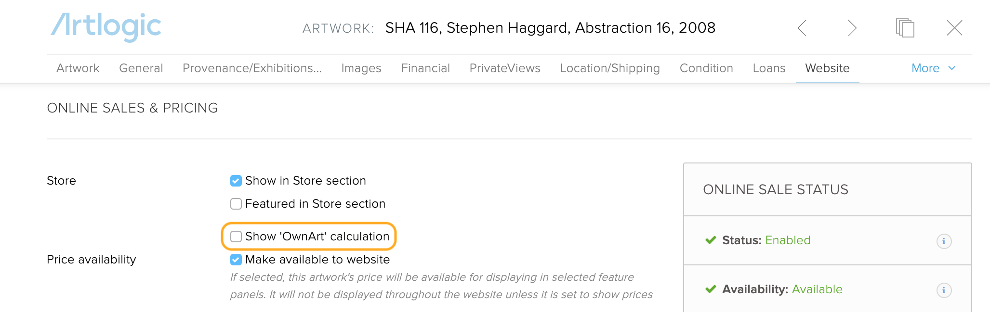
Task: Click the green Availability checkmark
Action: click(x=711, y=289)
